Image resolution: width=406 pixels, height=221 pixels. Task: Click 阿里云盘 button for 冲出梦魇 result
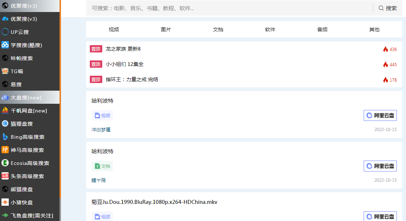pyautogui.click(x=380, y=115)
